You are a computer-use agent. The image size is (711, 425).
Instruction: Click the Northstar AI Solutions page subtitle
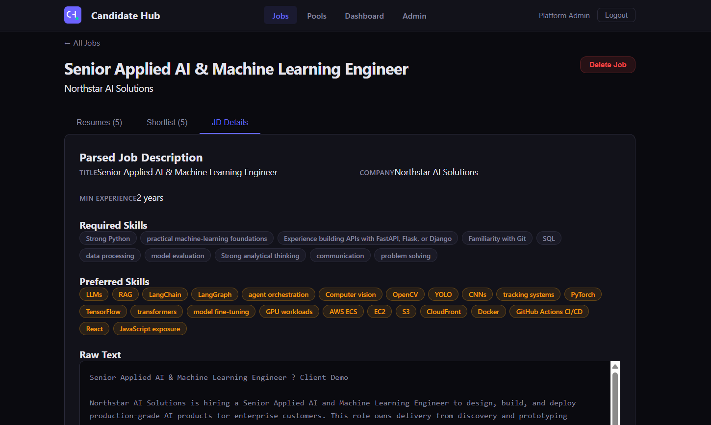(x=109, y=88)
